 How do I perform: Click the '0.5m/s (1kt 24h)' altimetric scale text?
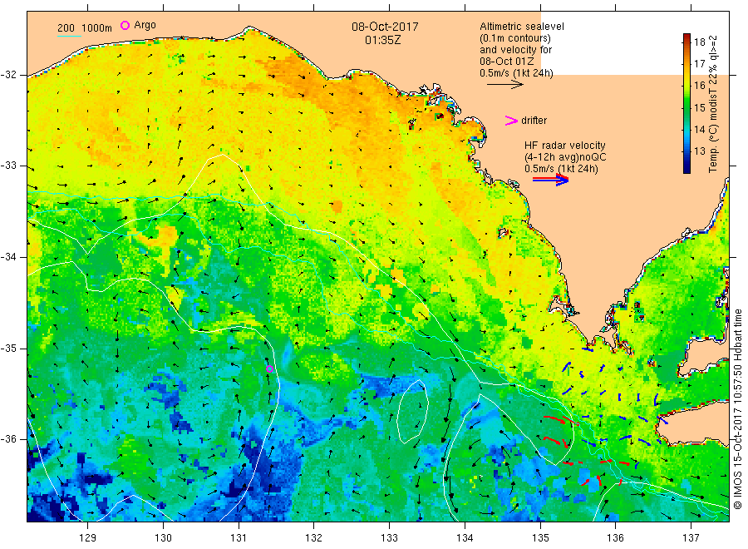[517, 73]
